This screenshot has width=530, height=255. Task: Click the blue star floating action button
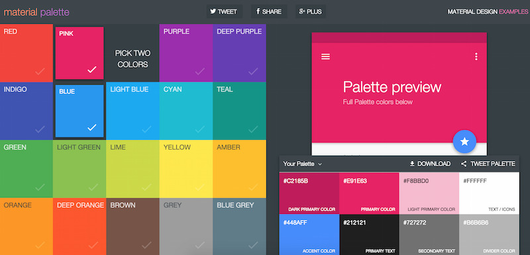(464, 142)
